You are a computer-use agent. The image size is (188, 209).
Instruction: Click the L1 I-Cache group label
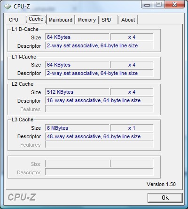coord(24,57)
